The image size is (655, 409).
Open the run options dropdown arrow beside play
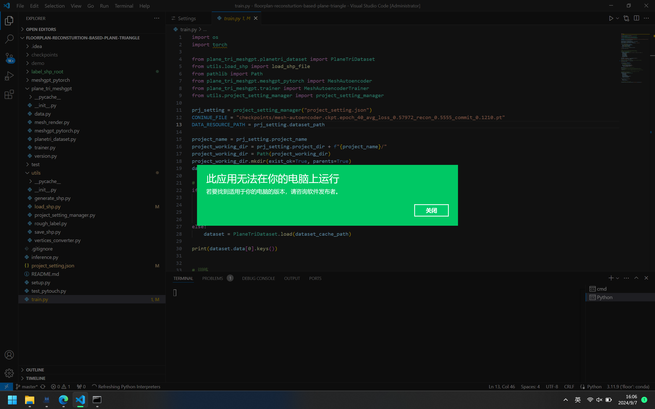pos(617,18)
